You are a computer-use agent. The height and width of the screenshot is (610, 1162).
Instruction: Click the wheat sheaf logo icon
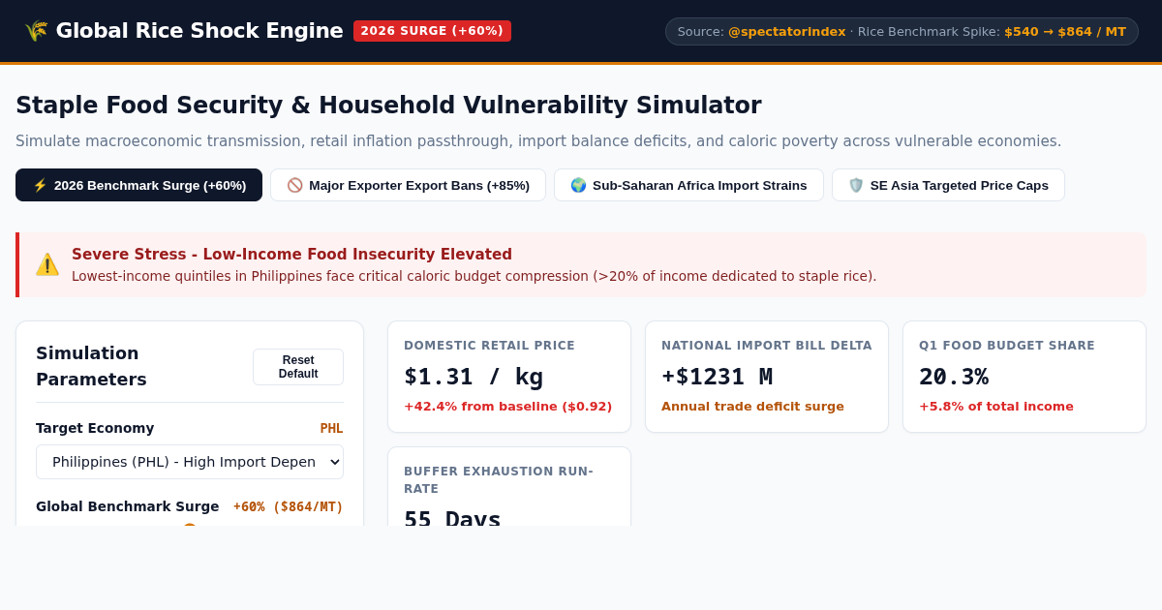pos(36,31)
